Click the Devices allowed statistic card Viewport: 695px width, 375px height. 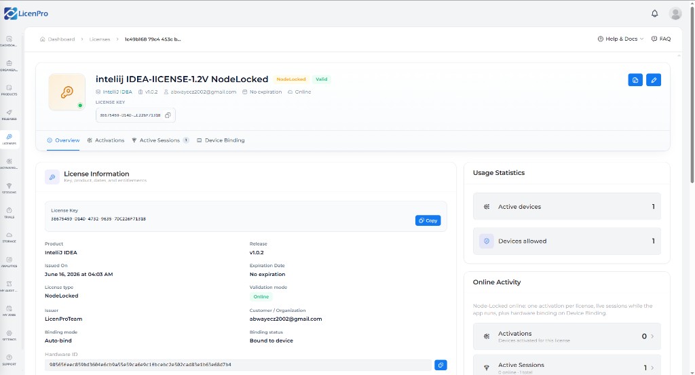click(567, 241)
